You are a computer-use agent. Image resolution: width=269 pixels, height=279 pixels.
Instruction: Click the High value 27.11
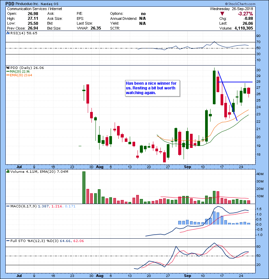click(x=33, y=18)
